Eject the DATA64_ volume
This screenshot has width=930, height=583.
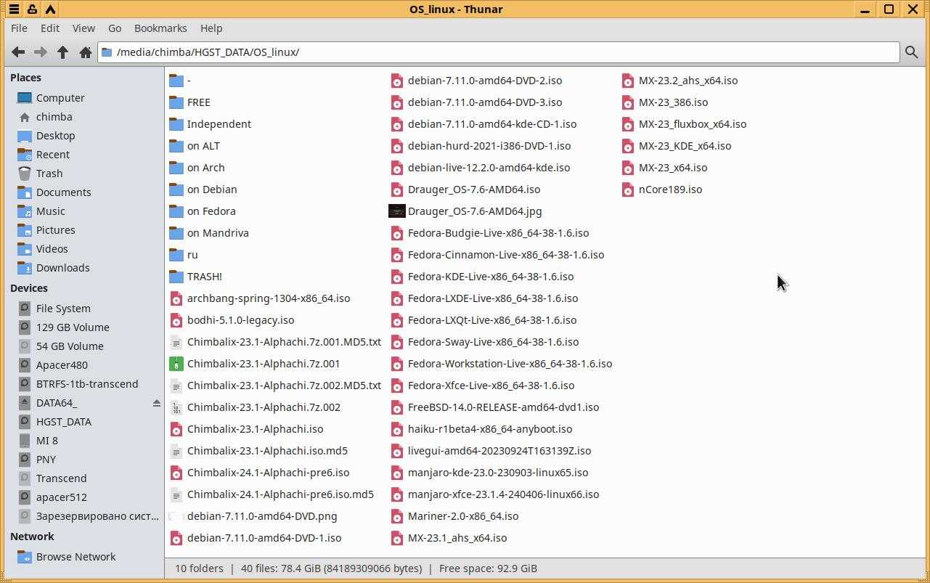(156, 403)
